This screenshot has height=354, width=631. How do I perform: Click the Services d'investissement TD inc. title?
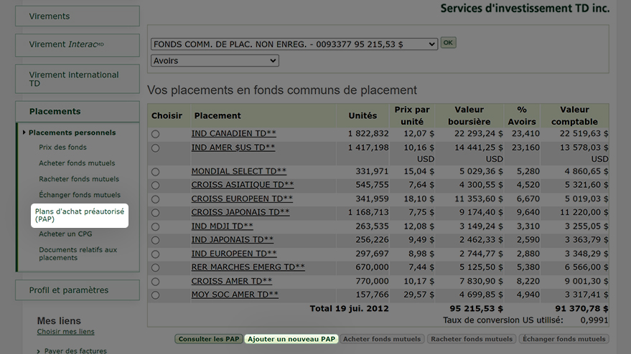tap(525, 8)
